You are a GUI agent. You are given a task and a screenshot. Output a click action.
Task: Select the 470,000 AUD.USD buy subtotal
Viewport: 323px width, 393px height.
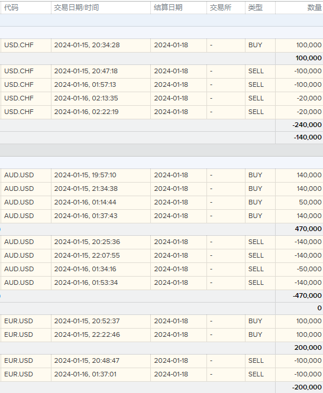click(308, 229)
